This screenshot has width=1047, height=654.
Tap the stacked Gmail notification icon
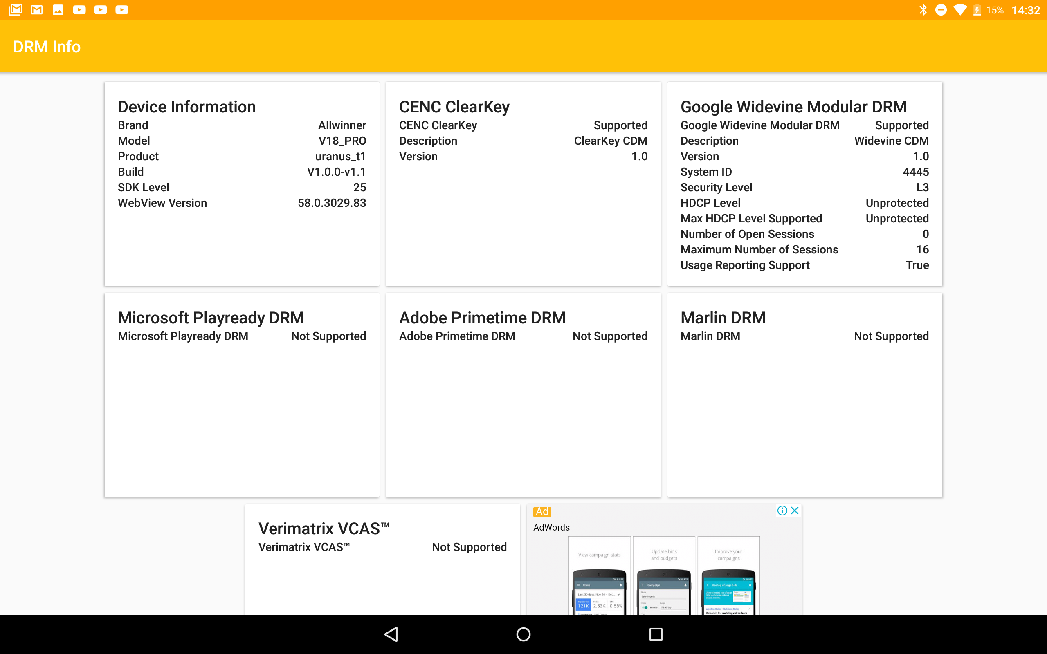coord(16,9)
